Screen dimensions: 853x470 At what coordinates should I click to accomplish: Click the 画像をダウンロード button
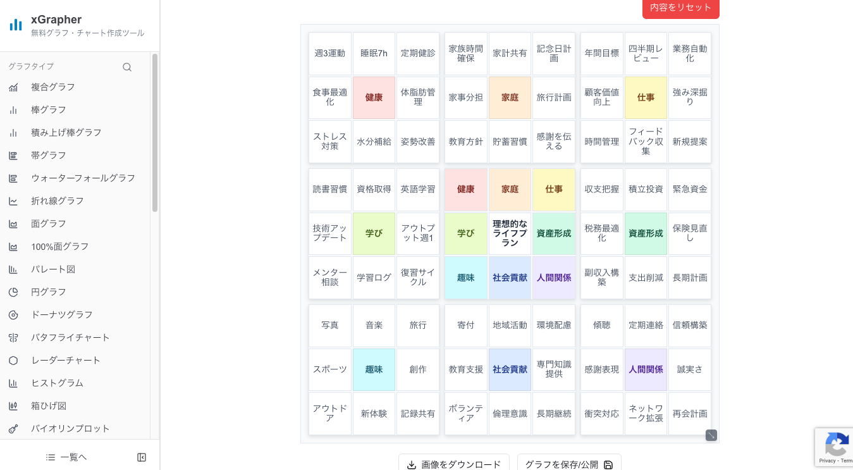coord(454,464)
